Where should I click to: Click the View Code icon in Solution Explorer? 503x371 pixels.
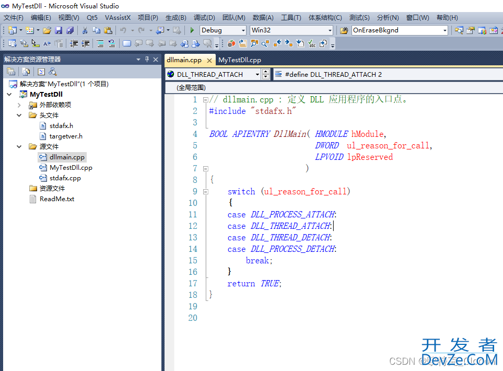click(41, 72)
